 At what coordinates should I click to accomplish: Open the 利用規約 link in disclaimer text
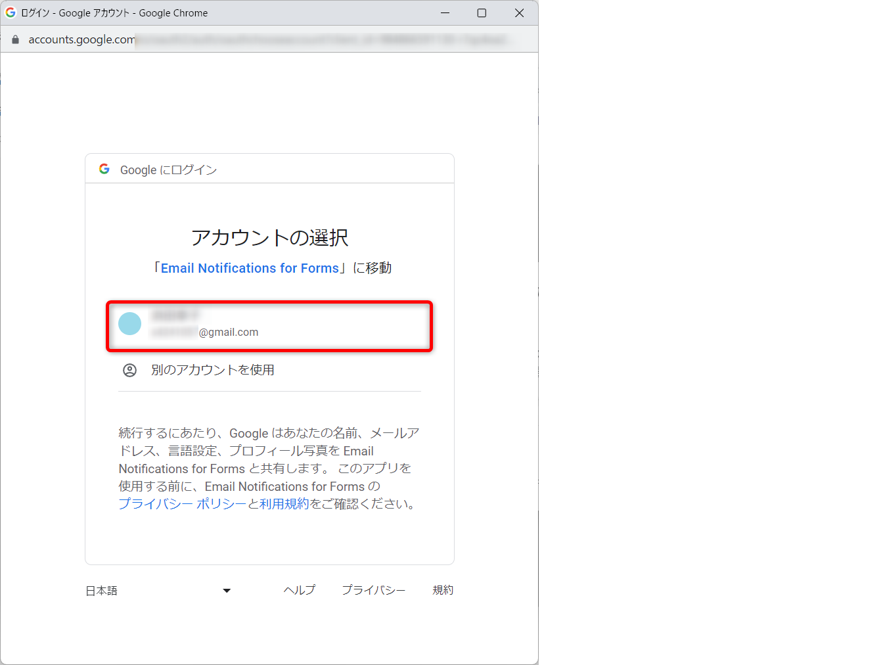point(284,504)
